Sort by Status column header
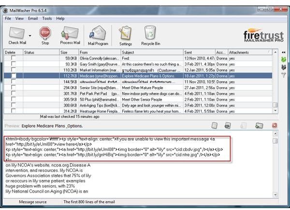 click(x=41, y=52)
